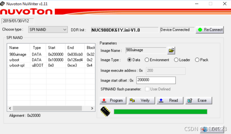Open the image file browse folder icon
The height and width of the screenshot is (134, 231).
(x=171, y=50)
